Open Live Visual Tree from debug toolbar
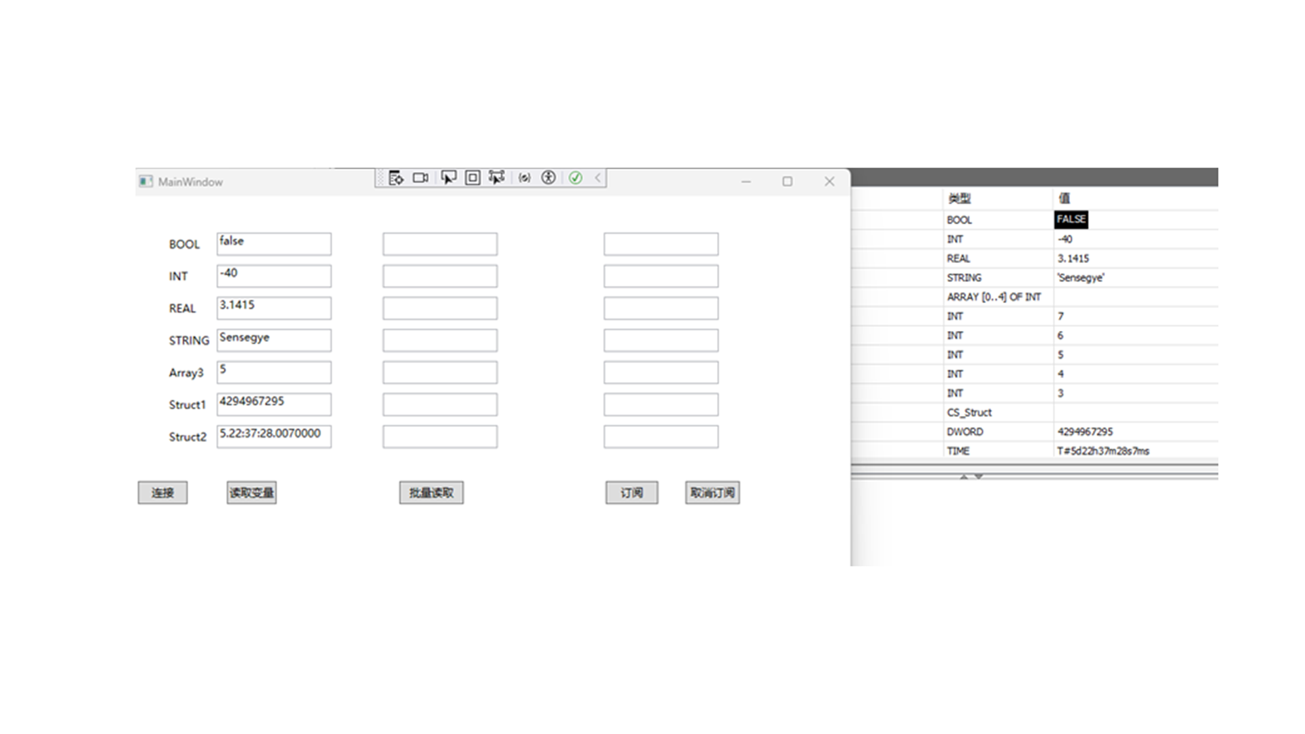This screenshot has width=1305, height=734. [396, 178]
